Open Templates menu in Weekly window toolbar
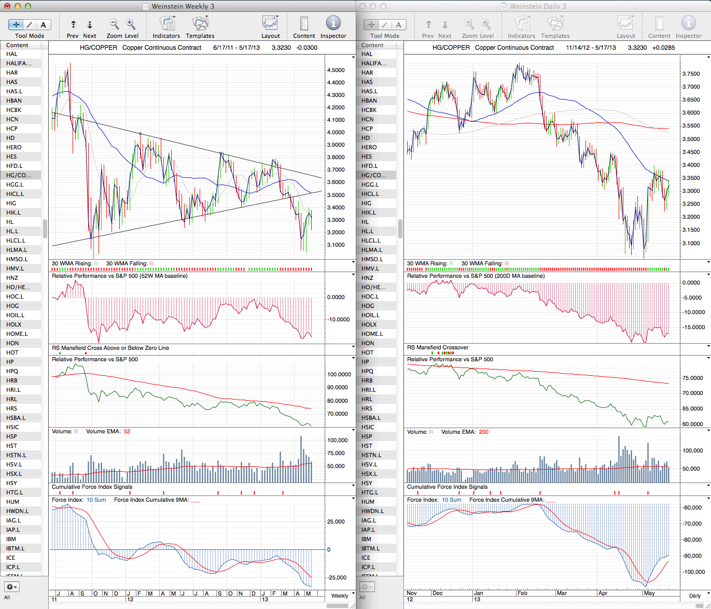Image resolution: width=711 pixels, height=609 pixels. (x=200, y=24)
